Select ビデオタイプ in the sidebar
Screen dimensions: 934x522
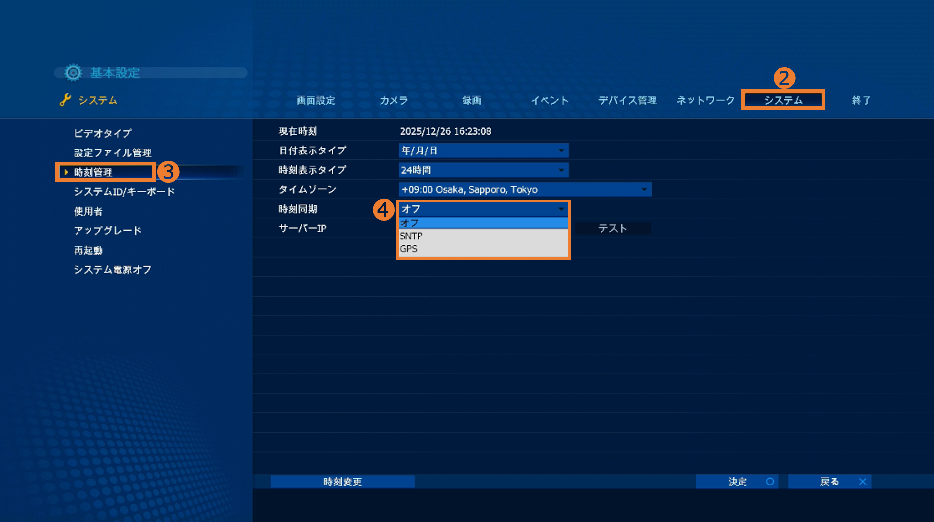(103, 133)
